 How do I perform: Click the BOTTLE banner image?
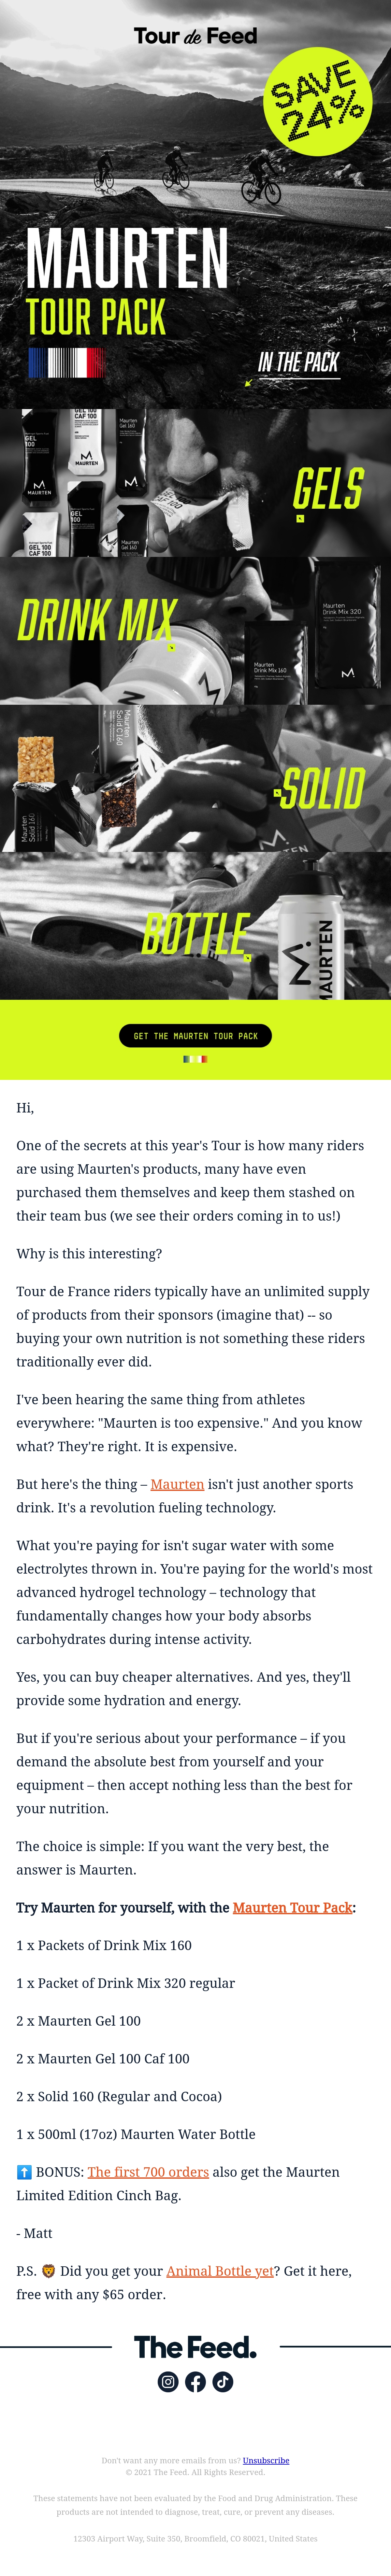point(195,926)
